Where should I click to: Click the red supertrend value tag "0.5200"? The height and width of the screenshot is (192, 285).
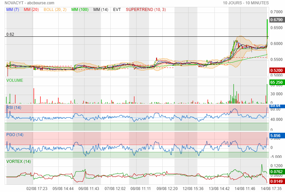pyautogui.click(x=276, y=70)
